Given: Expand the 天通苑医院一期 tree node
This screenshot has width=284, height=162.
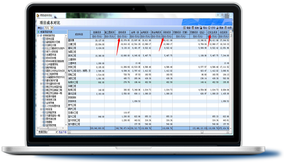Looking at the screenshot, I should click(41, 115).
